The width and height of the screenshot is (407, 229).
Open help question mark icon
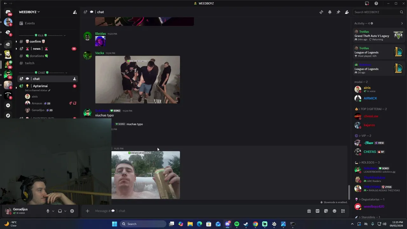coord(376,3)
